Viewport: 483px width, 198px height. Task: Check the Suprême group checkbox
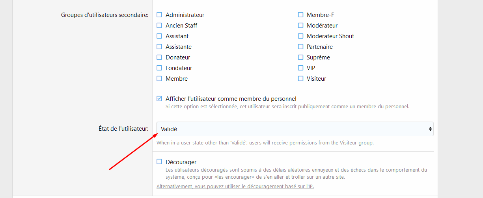click(x=300, y=57)
